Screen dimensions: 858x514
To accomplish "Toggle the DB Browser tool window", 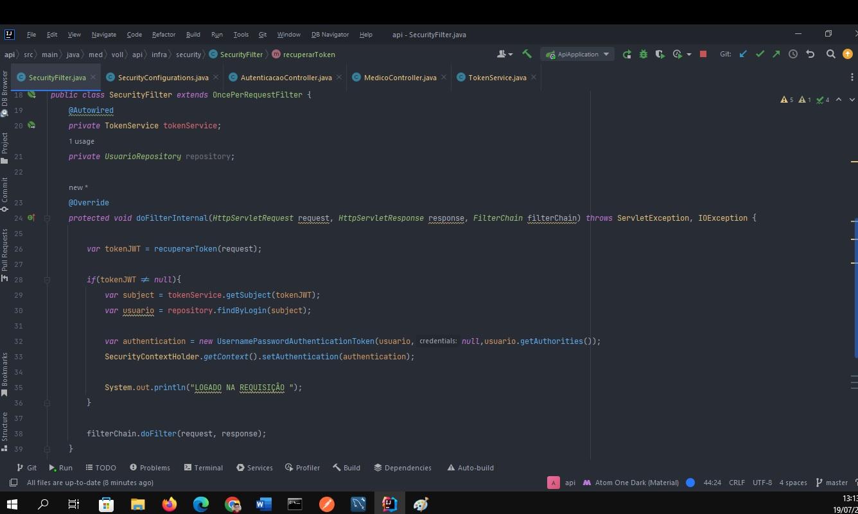I will (4, 94).
